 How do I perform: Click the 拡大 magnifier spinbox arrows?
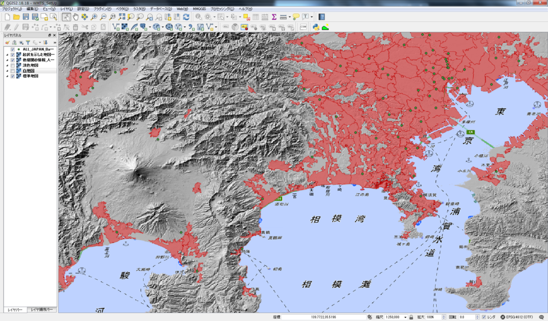pyautogui.click(x=444, y=317)
